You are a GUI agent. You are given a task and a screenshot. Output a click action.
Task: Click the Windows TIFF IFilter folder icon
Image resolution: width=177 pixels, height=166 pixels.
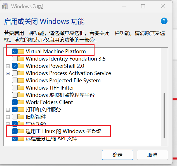21,88
